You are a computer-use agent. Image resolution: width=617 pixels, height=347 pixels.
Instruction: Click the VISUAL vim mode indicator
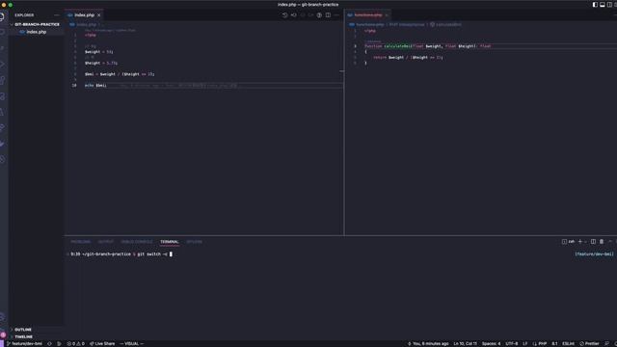pyautogui.click(x=131, y=344)
